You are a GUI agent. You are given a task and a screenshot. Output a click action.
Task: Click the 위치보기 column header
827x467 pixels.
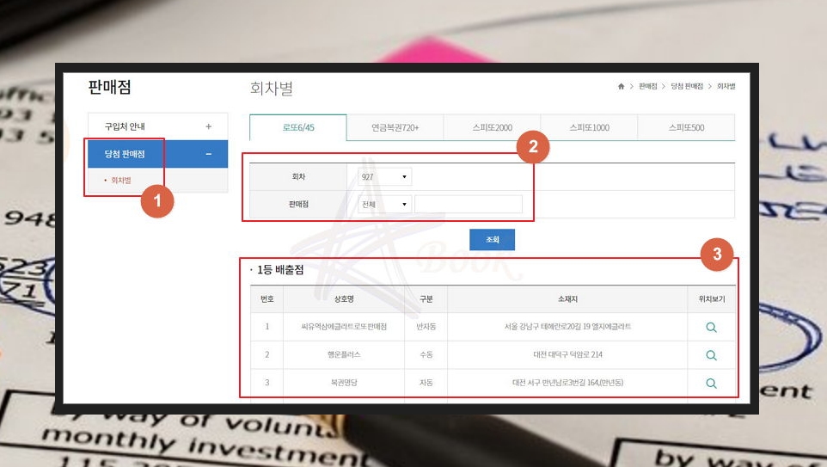pyautogui.click(x=712, y=299)
